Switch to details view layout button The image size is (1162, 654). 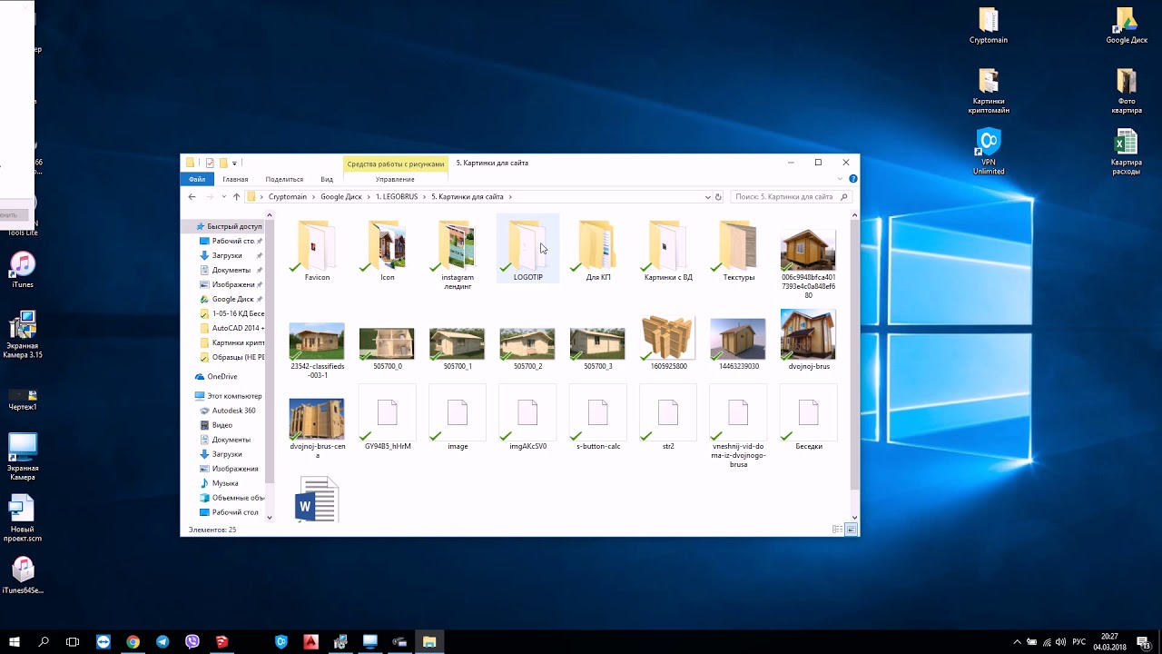pos(837,529)
